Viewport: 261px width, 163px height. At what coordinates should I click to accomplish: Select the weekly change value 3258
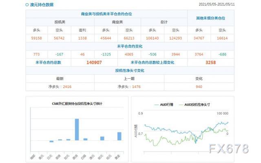[210, 62]
